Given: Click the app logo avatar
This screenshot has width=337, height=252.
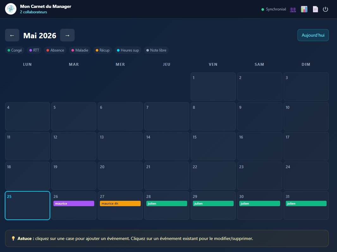Looking at the screenshot, I should 11,9.
